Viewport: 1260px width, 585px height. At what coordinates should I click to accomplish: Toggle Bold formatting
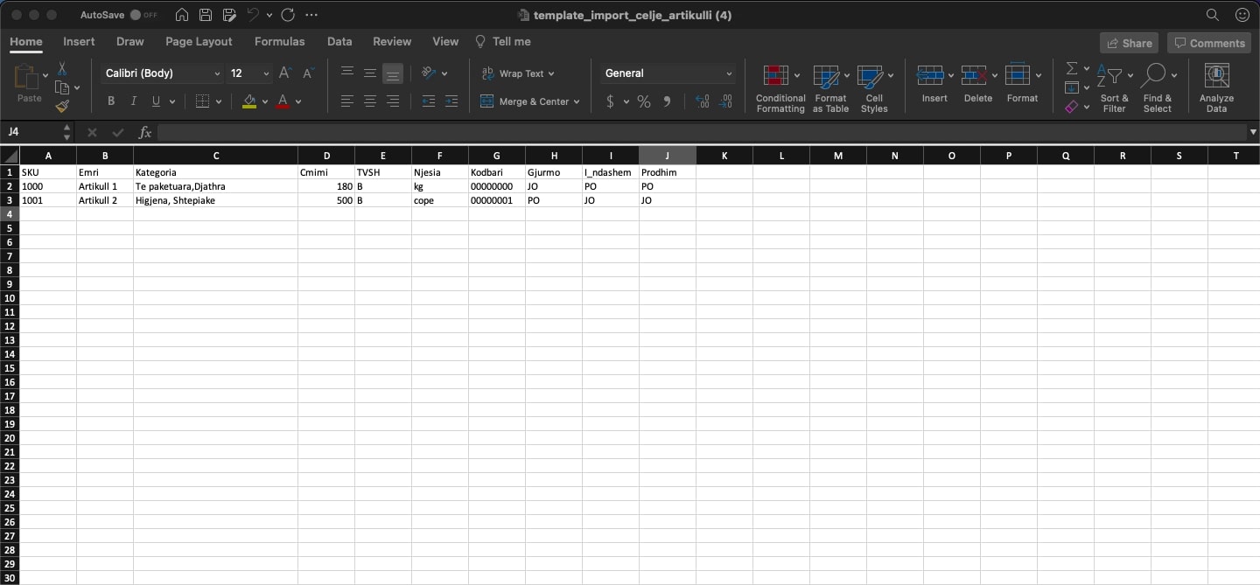pos(111,101)
